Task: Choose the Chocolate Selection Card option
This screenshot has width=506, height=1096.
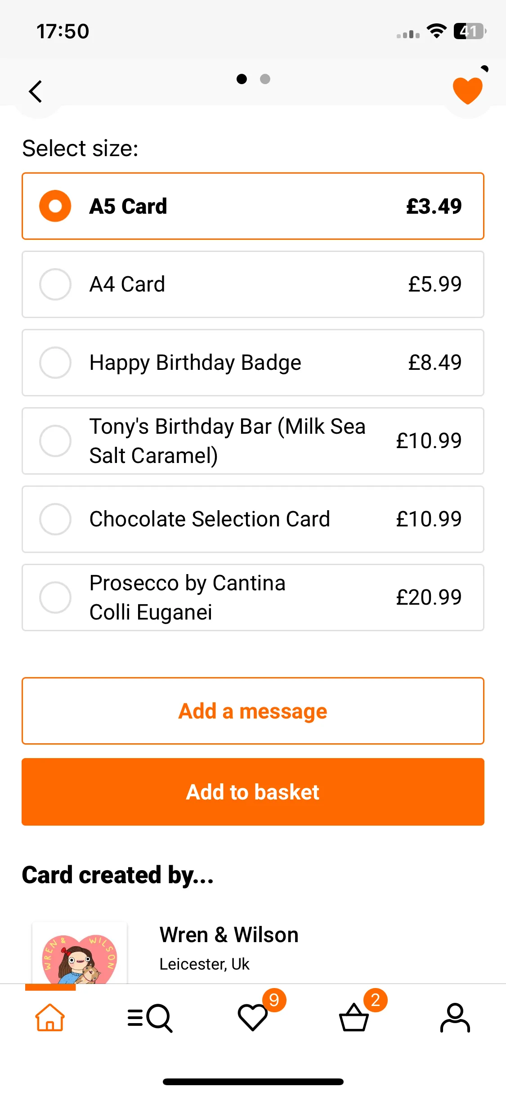Action: (253, 519)
